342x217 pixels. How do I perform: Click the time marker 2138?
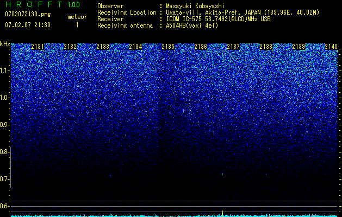266,47
